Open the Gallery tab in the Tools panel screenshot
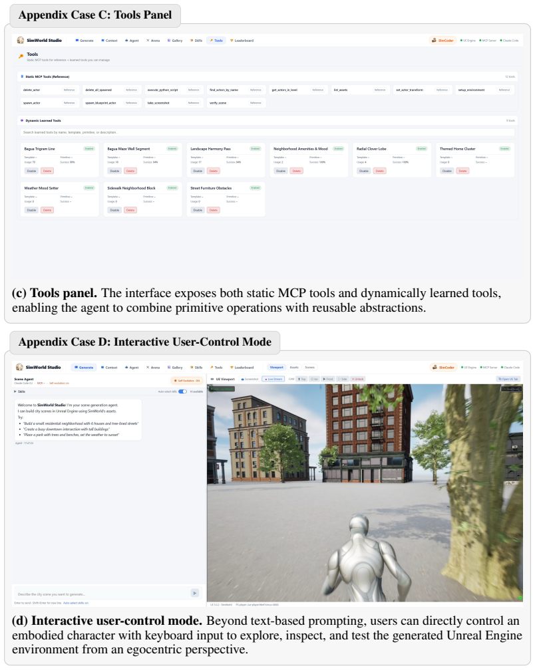The height and width of the screenshot is (670, 535). tap(175, 41)
